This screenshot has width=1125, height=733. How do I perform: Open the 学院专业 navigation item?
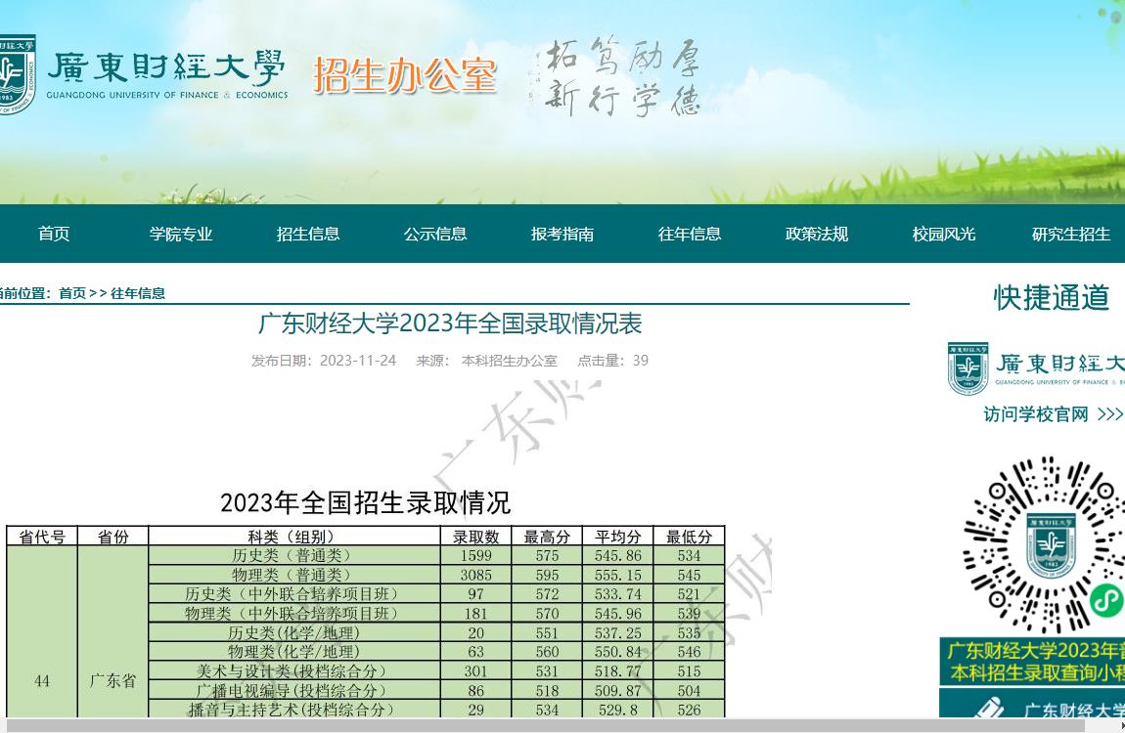click(181, 234)
